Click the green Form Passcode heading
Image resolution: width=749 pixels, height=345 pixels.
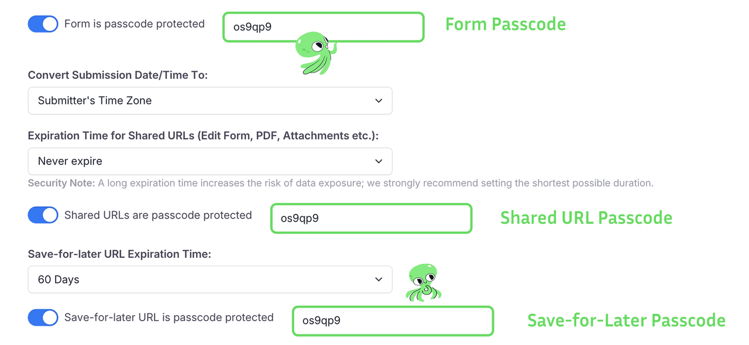coord(506,25)
